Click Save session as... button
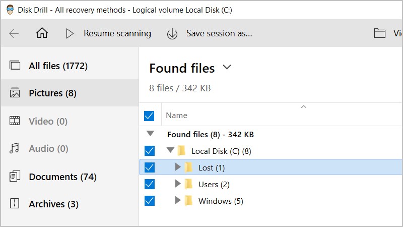The image size is (403, 227). pyautogui.click(x=219, y=33)
